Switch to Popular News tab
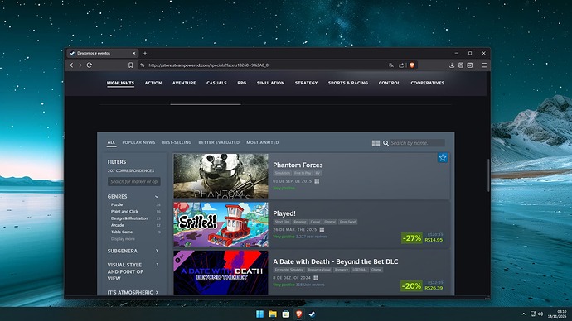572x321 pixels. click(x=138, y=142)
